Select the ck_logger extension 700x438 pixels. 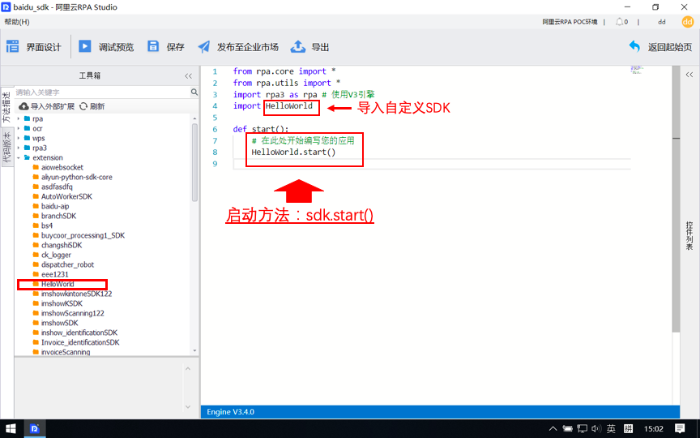click(x=56, y=255)
